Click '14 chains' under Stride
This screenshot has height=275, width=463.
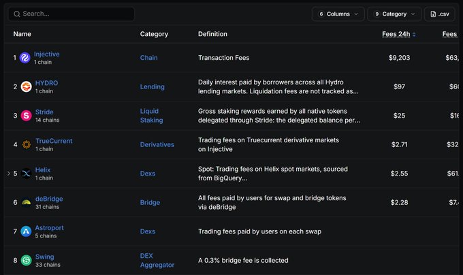[x=47, y=120]
